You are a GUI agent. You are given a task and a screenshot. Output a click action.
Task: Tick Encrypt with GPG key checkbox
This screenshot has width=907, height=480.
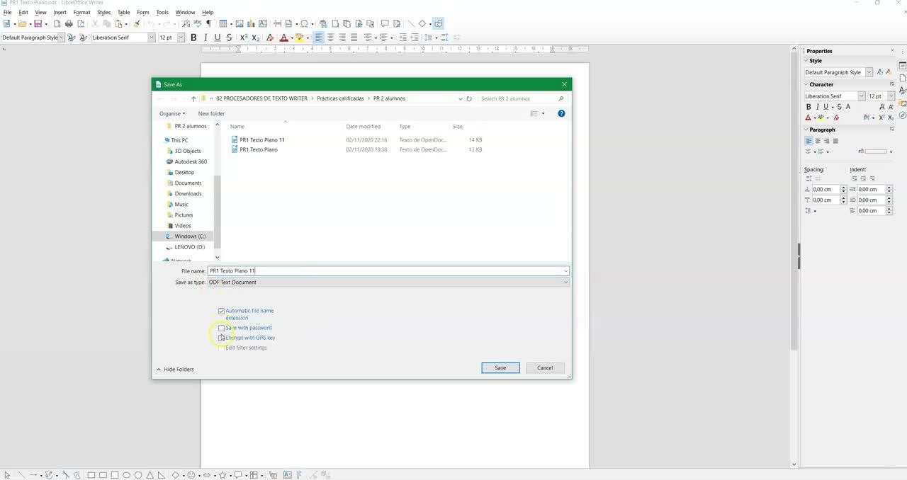click(222, 338)
